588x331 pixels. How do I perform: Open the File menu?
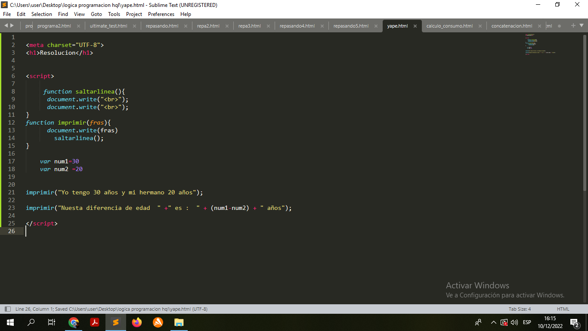coord(7,14)
